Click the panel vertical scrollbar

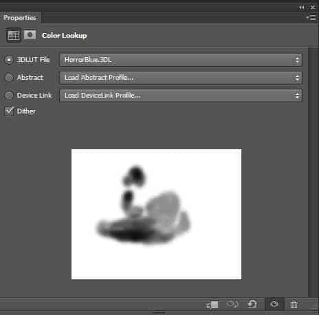(313, 172)
